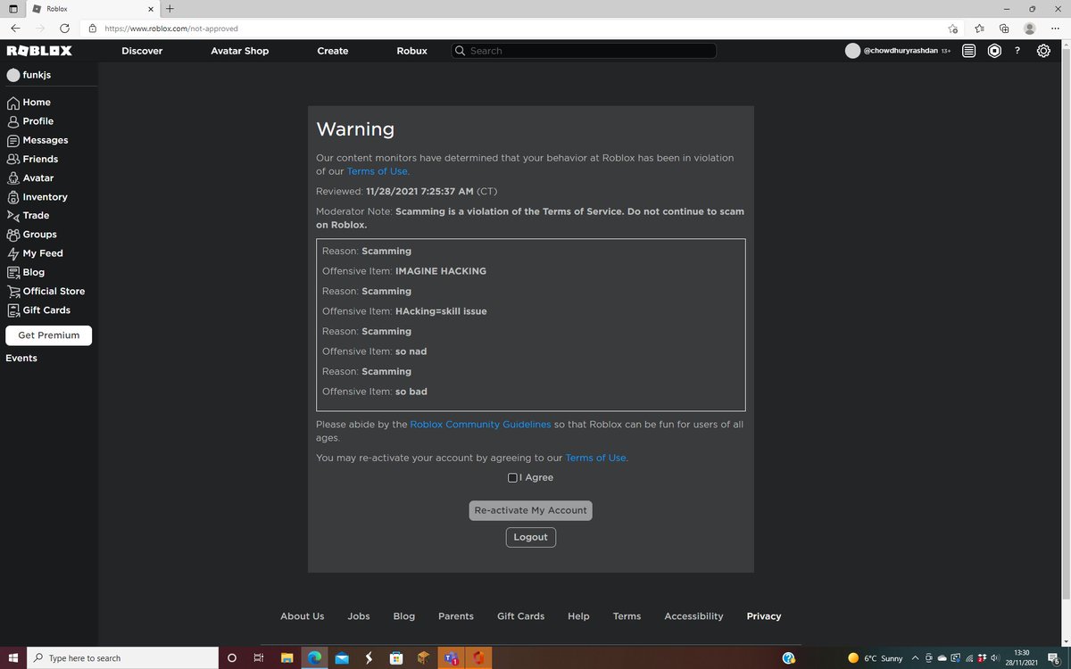The image size is (1071, 669).
Task: Open the Robux balance icon
Action: pos(994,51)
